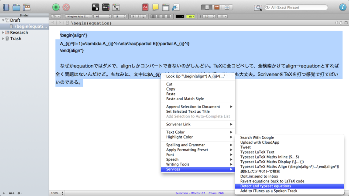Open the Layout toolbar icon
This screenshot has width=349, height=196.
tap(27, 7)
